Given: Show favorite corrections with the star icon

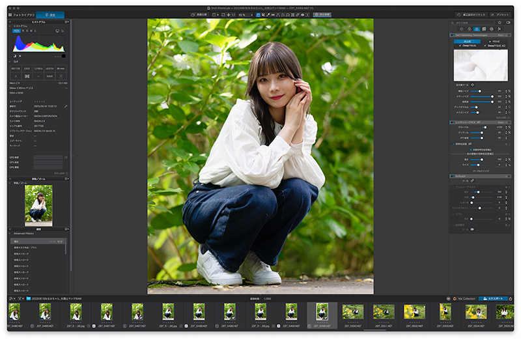Looking at the screenshot, I should click(x=500, y=23).
